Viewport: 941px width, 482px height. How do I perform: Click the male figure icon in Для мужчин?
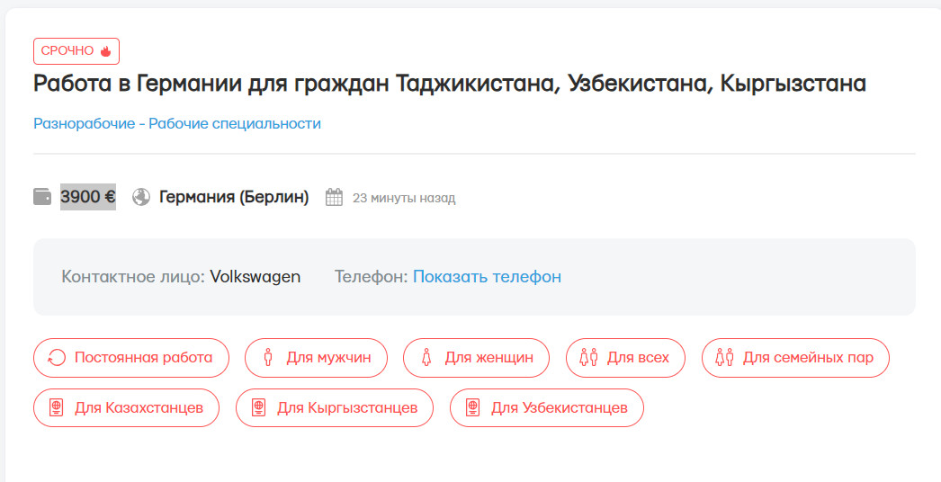[x=268, y=358]
